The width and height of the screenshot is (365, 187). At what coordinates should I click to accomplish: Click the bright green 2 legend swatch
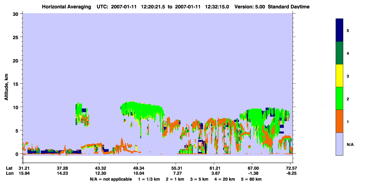[339, 98]
